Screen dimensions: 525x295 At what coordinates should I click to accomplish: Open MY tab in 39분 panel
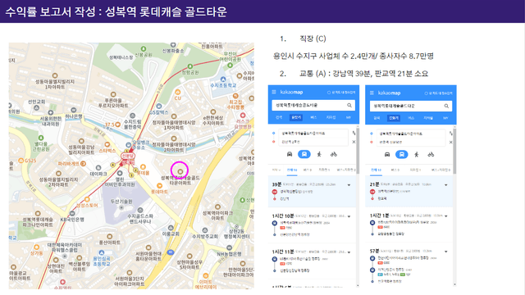point(349,117)
